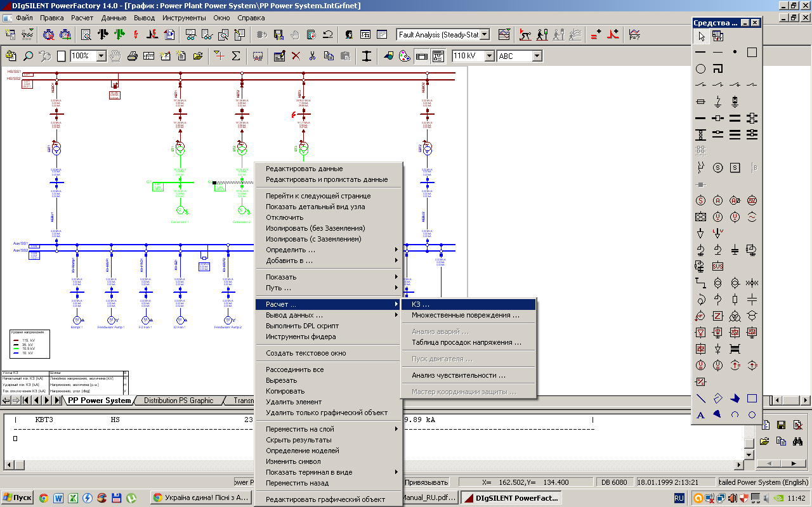
Task: Expand the Определить submenu
Action: (x=329, y=250)
